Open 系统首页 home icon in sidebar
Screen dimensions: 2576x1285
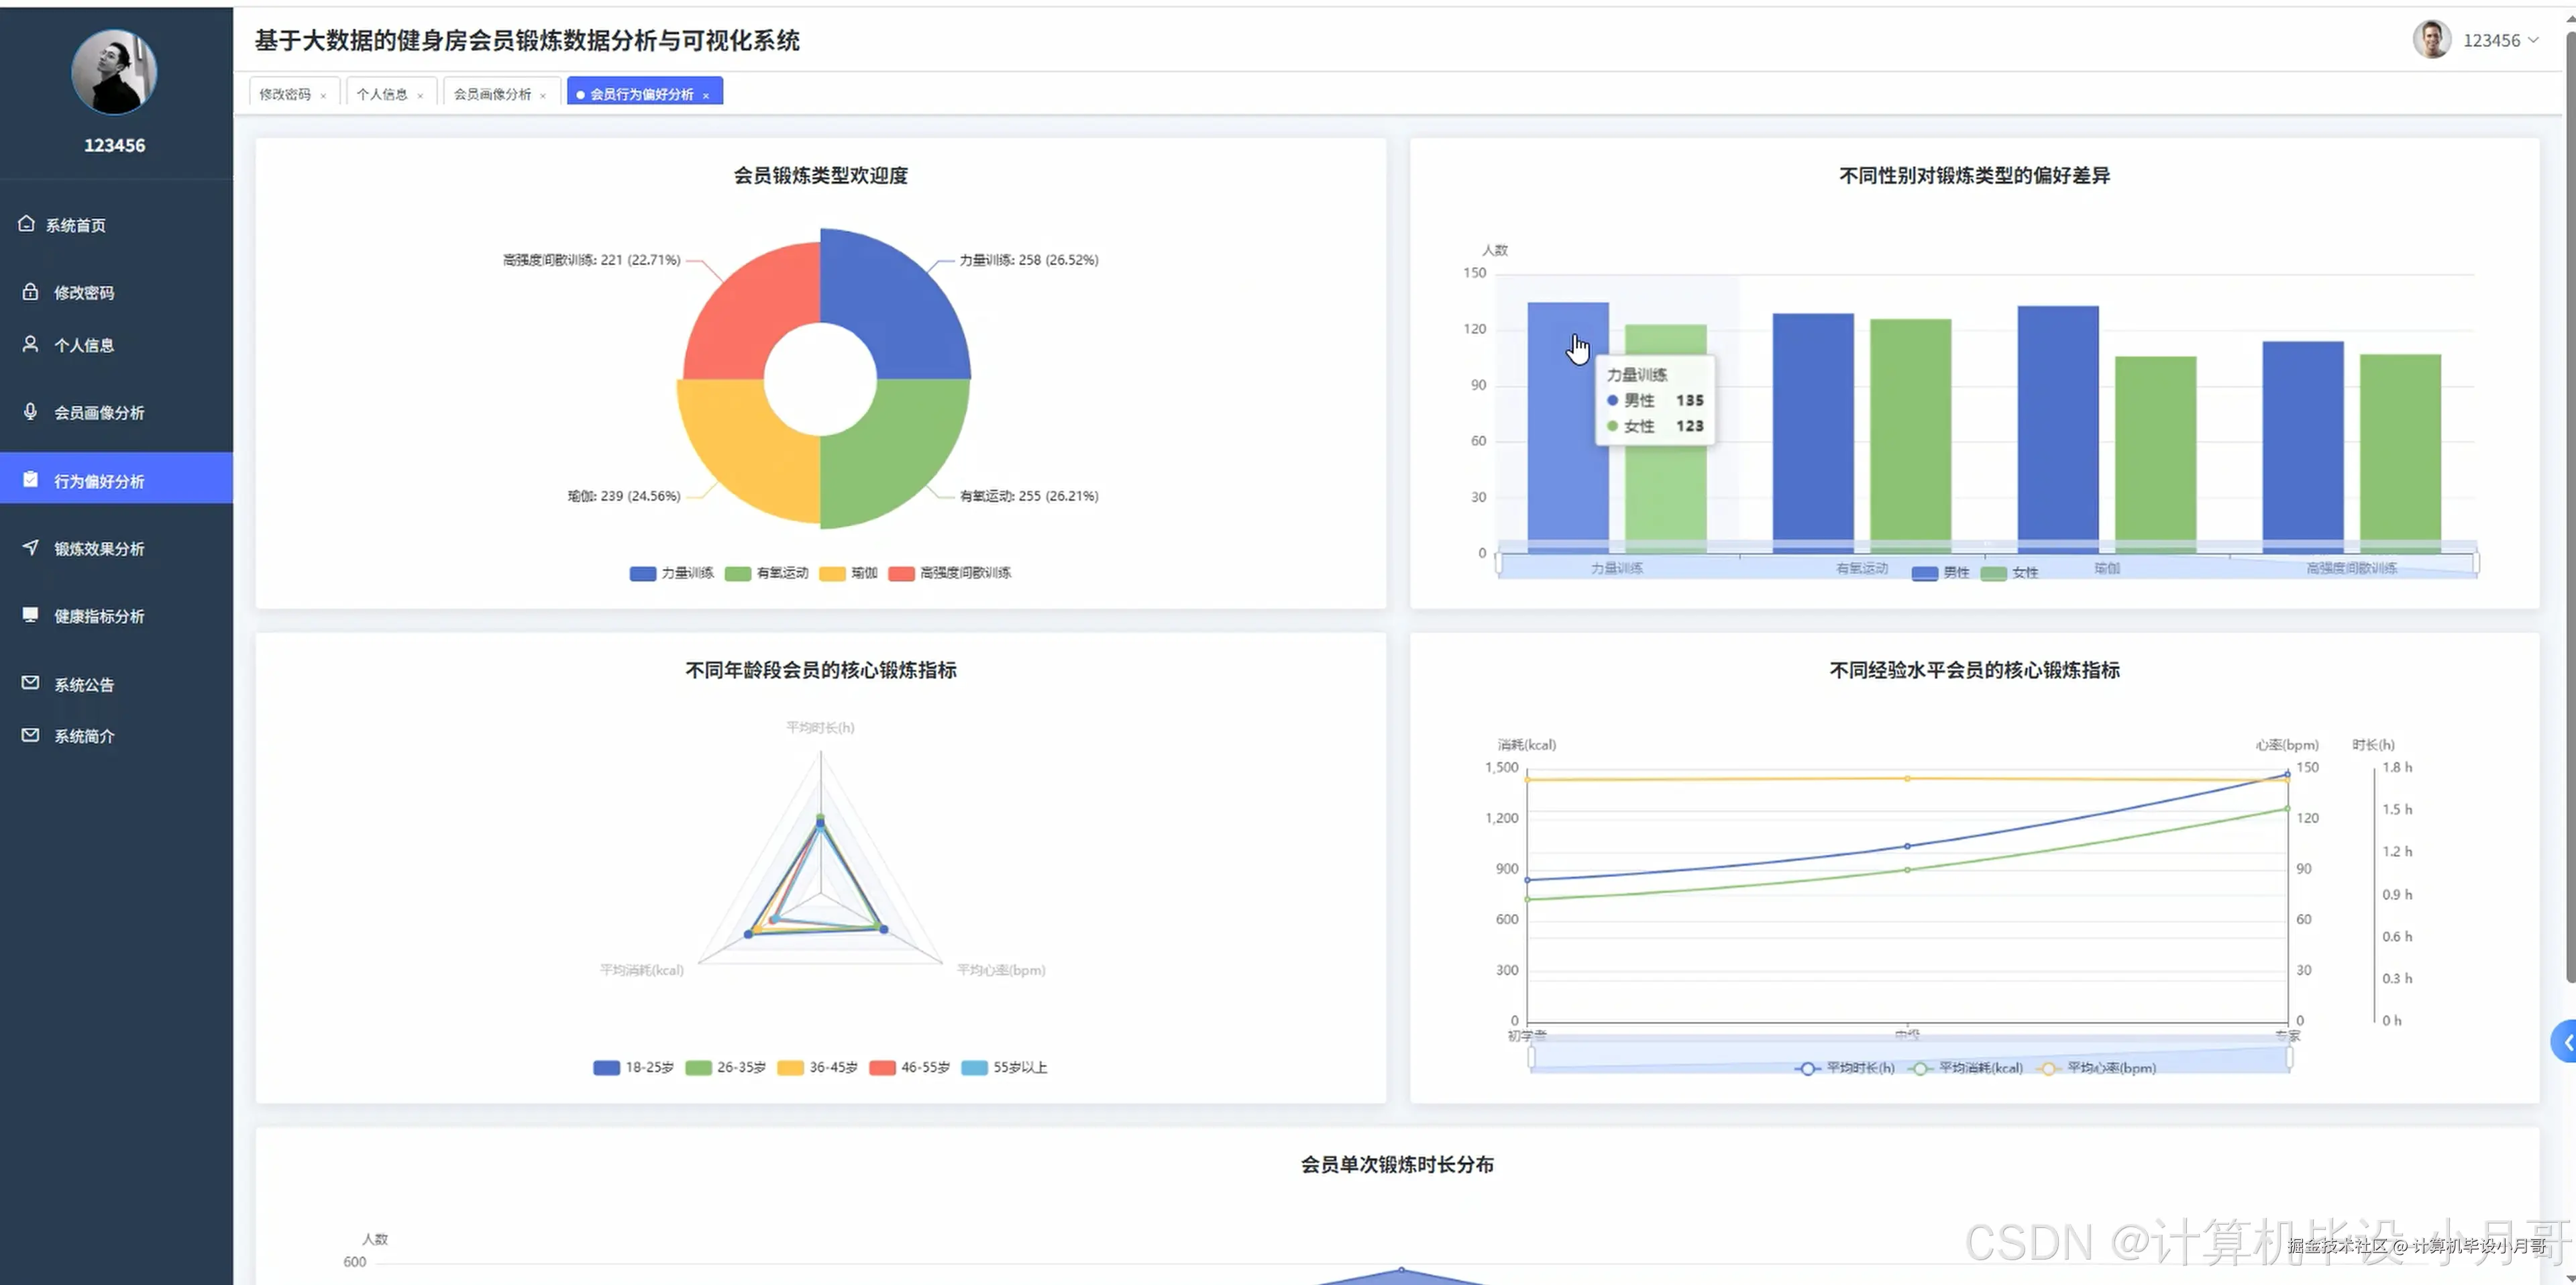27,224
